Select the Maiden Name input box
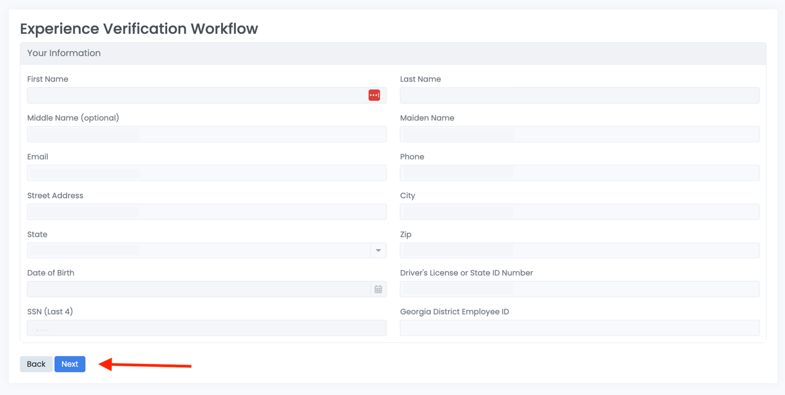Image resolution: width=785 pixels, height=395 pixels. (x=579, y=134)
